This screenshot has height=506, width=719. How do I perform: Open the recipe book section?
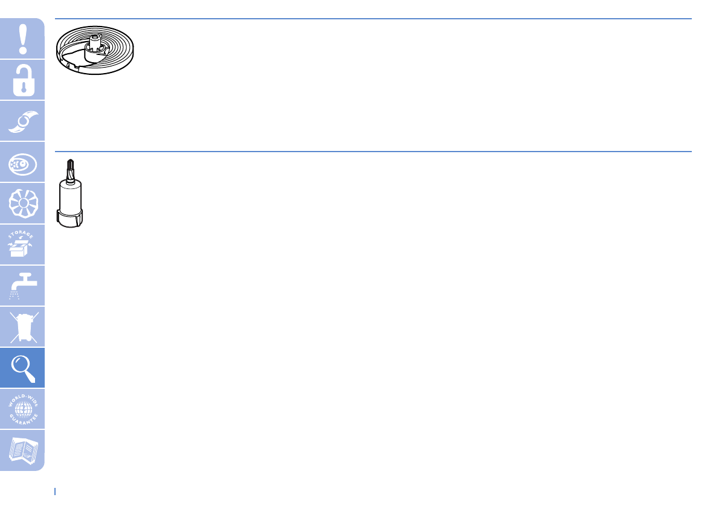tap(22, 450)
